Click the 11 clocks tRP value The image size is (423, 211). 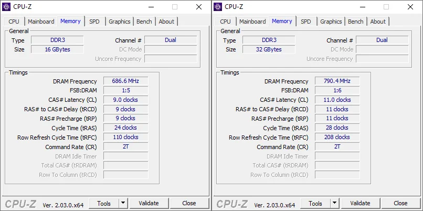337,118
